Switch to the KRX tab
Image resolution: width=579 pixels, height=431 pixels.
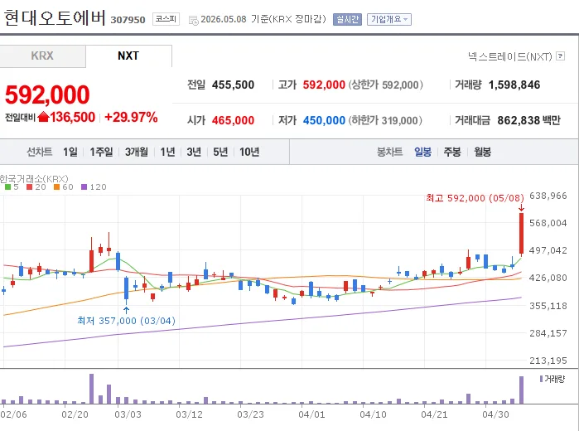click(42, 56)
